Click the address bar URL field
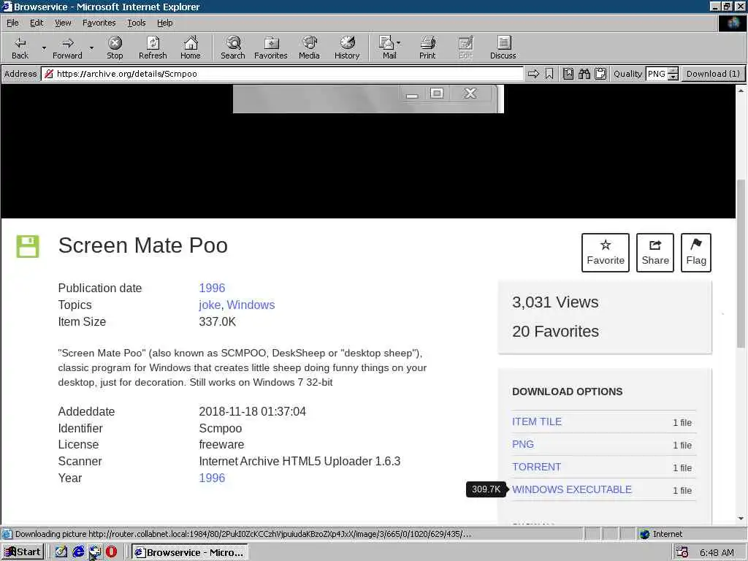The height and width of the screenshot is (561, 748). click(x=283, y=74)
